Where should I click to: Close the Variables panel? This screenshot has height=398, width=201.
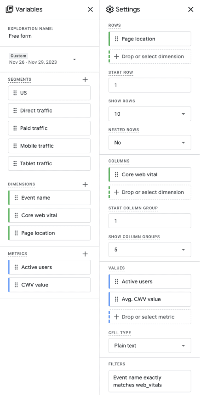pyautogui.click(x=90, y=9)
